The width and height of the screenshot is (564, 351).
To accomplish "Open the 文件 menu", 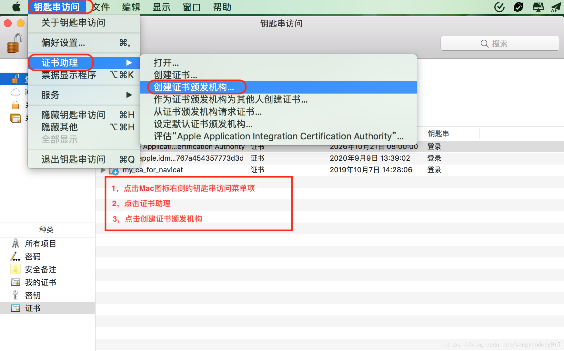I will (101, 7).
